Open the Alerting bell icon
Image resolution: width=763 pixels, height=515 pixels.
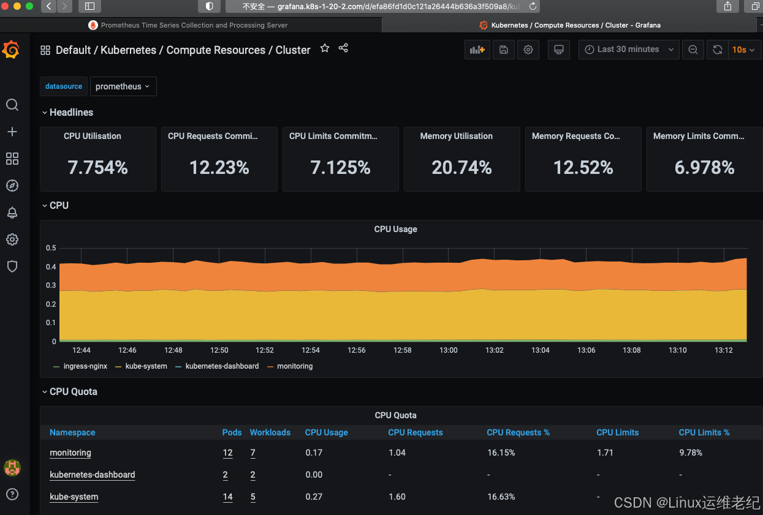12,212
